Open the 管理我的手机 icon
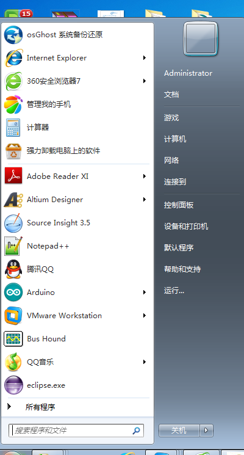The width and height of the screenshot is (244, 455). pos(13,104)
